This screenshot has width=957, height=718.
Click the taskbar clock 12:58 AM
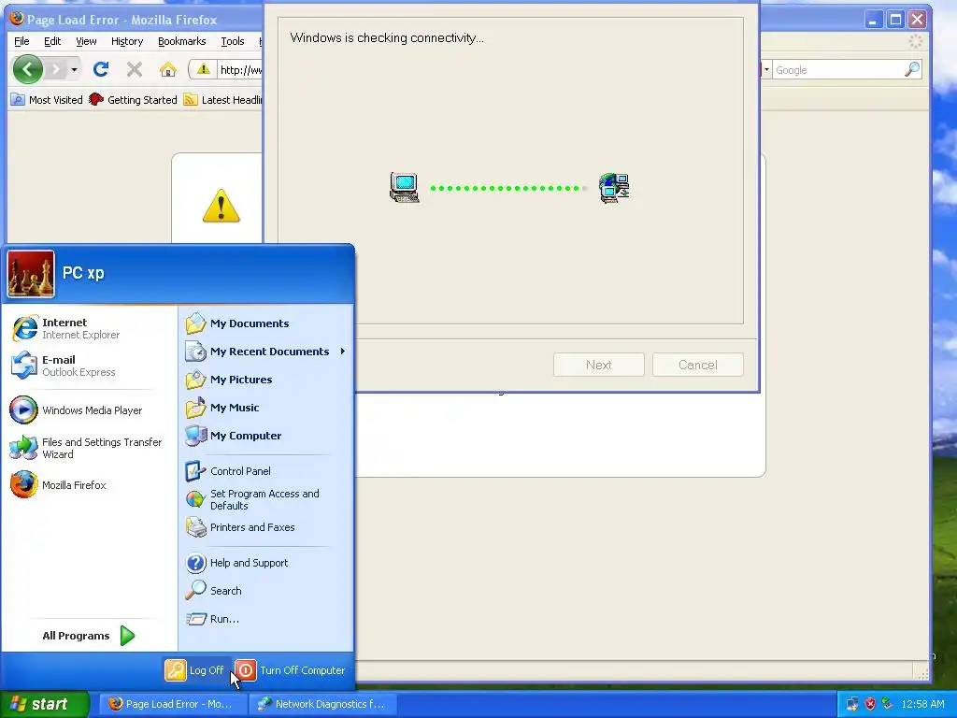(922, 704)
